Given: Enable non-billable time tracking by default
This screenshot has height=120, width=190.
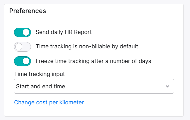Looking at the screenshot, I should click(x=22, y=47).
